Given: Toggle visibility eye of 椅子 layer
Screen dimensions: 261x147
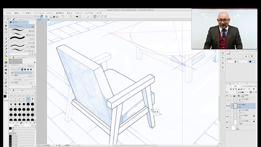Looking at the screenshot, I should 227,106.
